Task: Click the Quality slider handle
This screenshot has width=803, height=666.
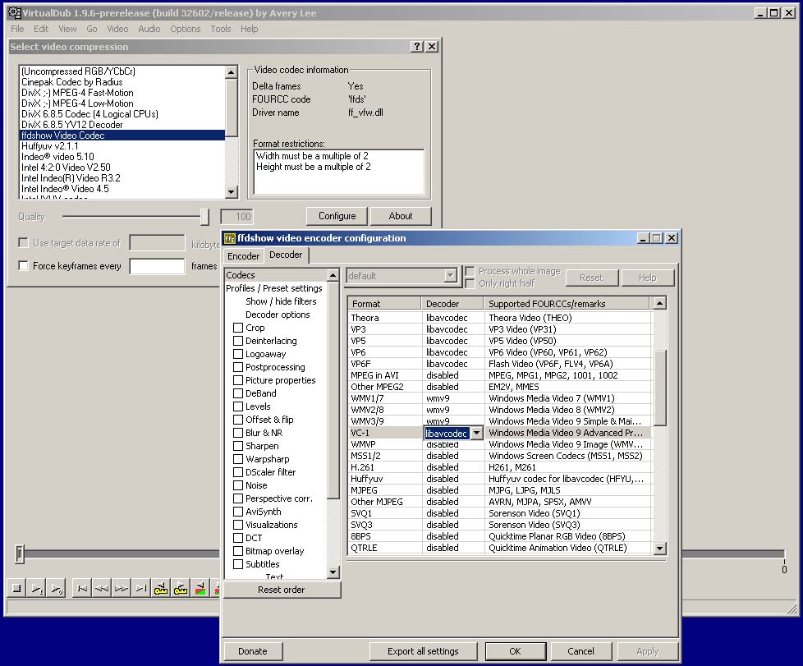Action: pos(204,217)
